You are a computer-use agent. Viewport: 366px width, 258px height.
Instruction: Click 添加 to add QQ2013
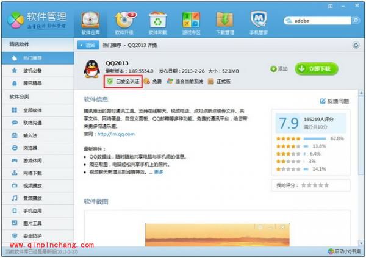[x=279, y=69]
